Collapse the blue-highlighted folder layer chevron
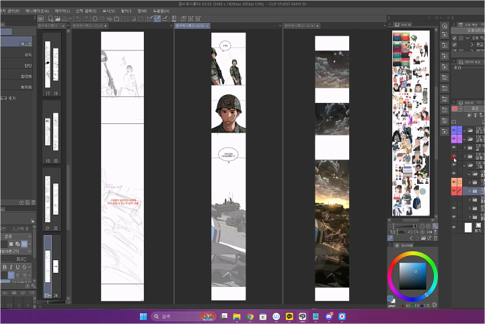The height and width of the screenshot is (324, 485). click(x=464, y=131)
